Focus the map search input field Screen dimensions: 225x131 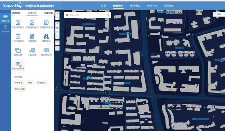(87, 15)
